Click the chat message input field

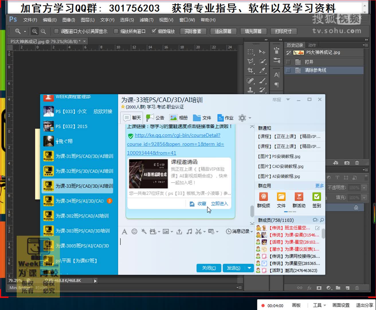(186, 249)
